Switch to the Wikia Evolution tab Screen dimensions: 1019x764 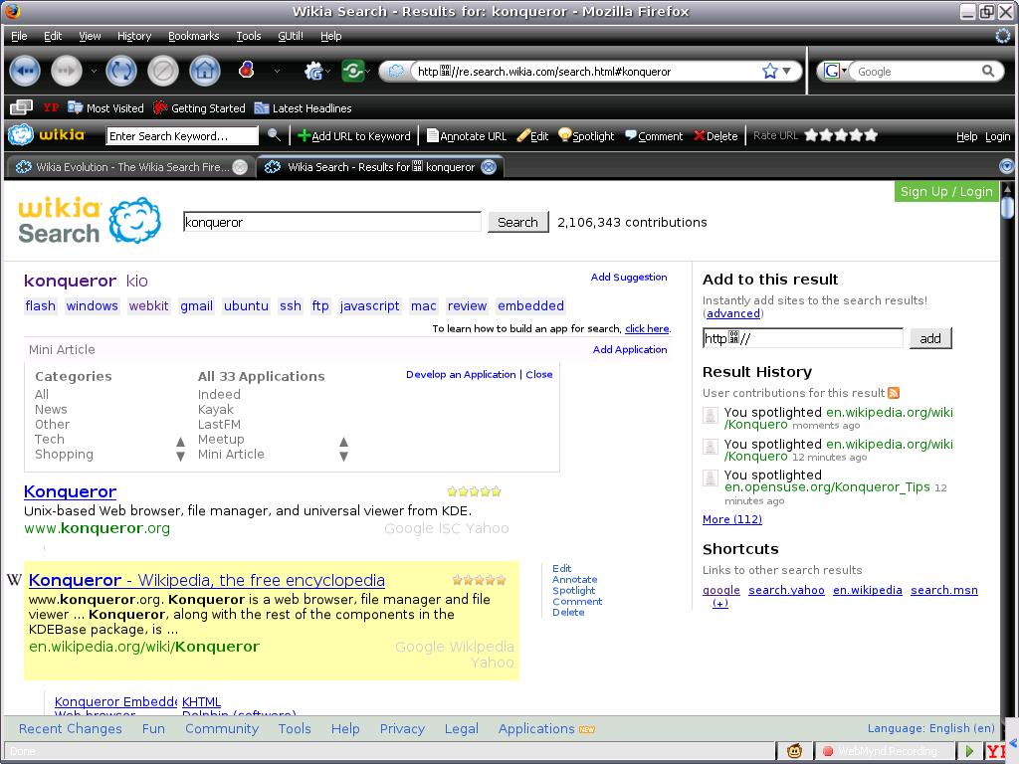[130, 167]
